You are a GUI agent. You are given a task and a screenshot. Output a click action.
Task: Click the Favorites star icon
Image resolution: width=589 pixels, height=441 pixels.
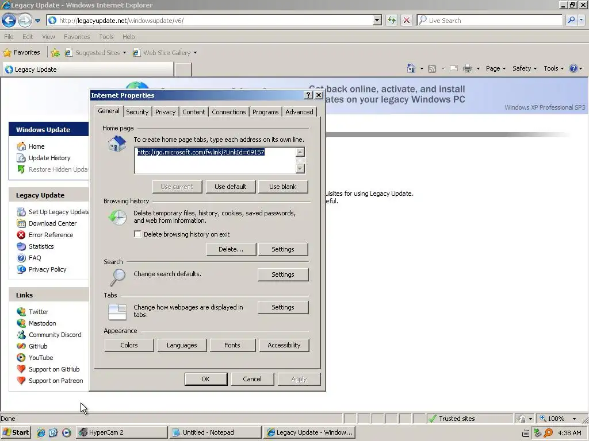point(7,52)
